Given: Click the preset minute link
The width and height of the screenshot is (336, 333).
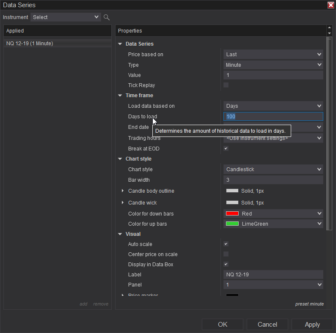Looking at the screenshot, I should pyautogui.click(x=309, y=304).
